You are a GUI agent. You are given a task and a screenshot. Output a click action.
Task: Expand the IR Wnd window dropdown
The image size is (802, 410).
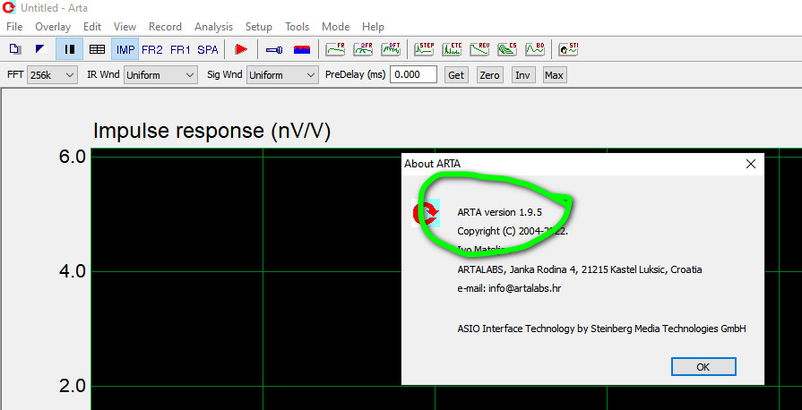[x=160, y=74]
